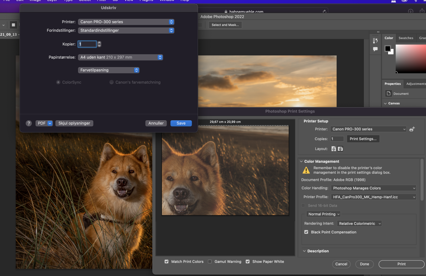Click the add printer icon beside the Printer dropdown
This screenshot has width=426, height=276.
[x=412, y=129]
